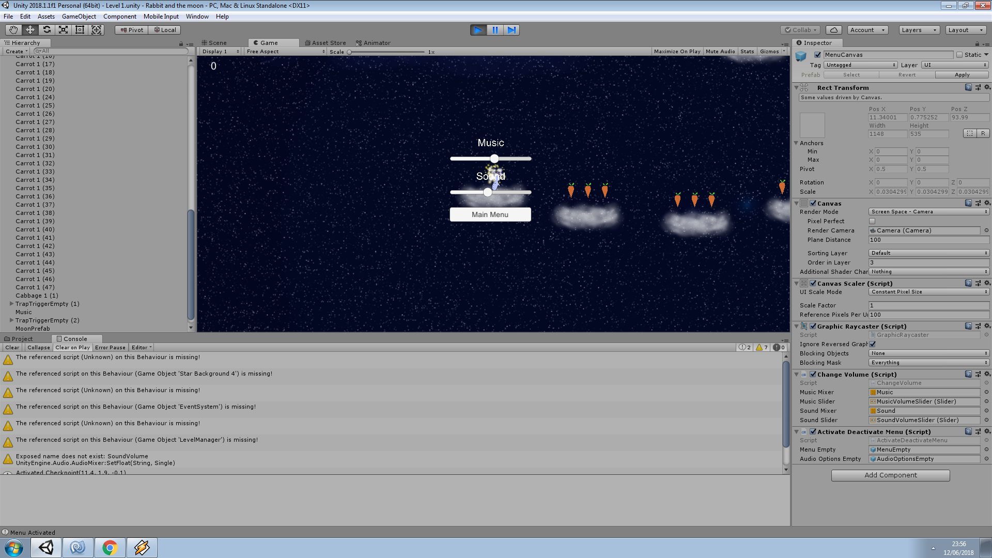The image size is (992, 558).
Task: Toggle MenuCanvas active checkbox
Action: pyautogui.click(x=817, y=55)
